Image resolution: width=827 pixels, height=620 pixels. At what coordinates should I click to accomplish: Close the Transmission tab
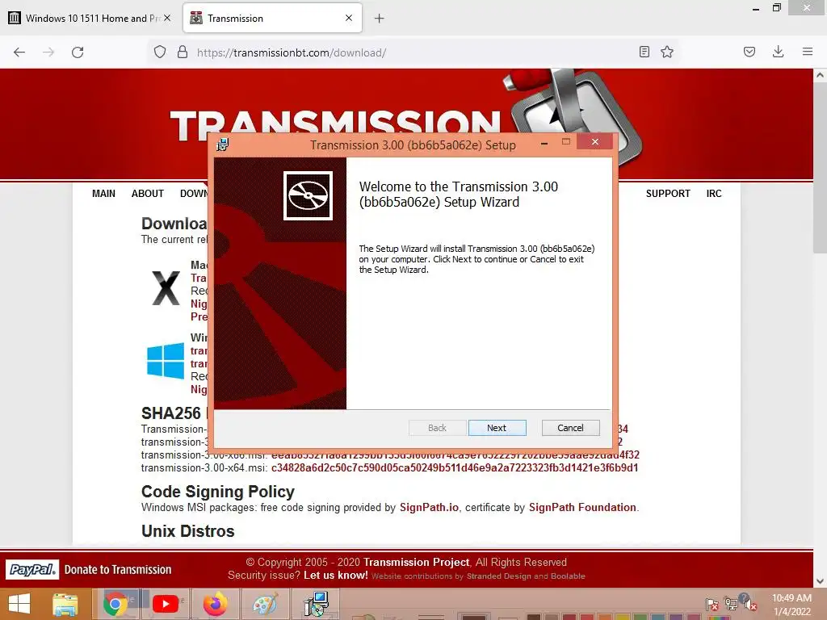pos(349,18)
